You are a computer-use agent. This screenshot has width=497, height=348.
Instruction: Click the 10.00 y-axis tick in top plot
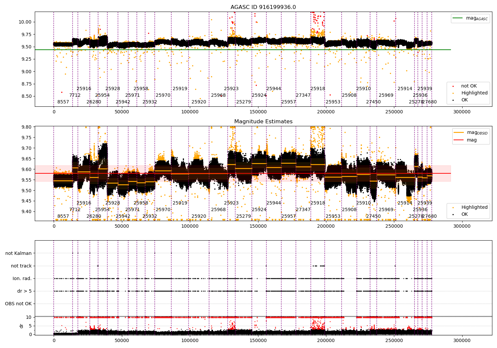[25, 22]
